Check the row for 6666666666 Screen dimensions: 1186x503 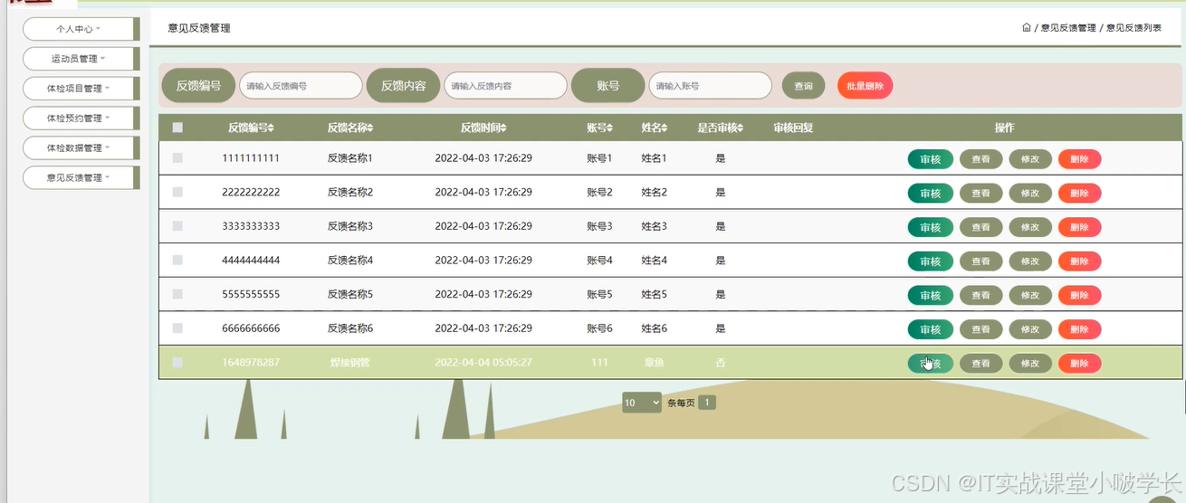[x=177, y=328]
